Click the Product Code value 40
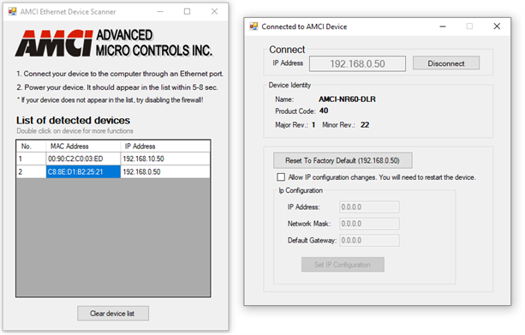Screen dimensions: 525x335 coord(324,111)
